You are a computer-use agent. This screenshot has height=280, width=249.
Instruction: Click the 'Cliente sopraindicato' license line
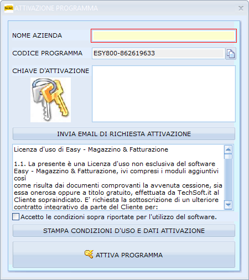(116, 200)
